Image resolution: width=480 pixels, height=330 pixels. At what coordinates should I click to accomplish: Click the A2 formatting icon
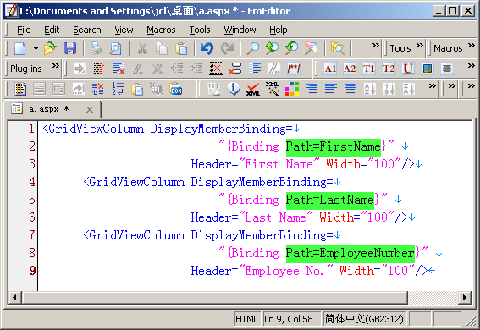tap(350, 69)
